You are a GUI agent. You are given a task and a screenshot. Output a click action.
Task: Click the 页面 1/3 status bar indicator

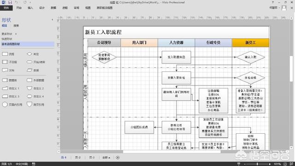[6, 164]
